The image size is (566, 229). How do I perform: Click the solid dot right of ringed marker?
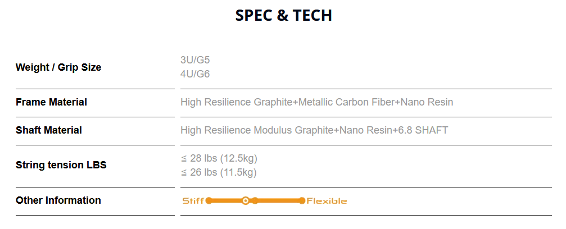click(255, 200)
